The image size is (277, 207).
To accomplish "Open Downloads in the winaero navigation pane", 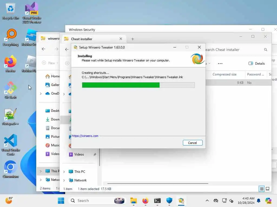I will pos(52,119).
